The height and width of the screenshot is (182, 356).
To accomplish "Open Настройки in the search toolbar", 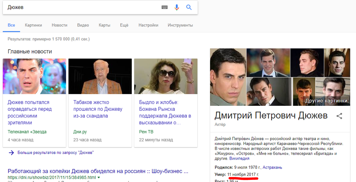I will [x=148, y=25].
